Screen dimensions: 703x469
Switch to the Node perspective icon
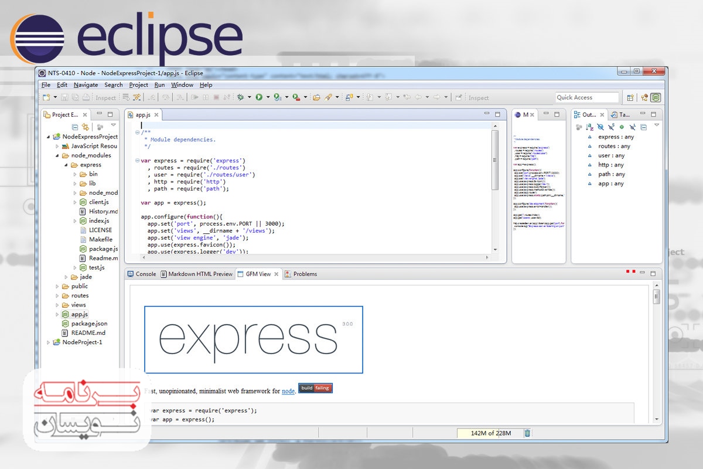point(656,97)
